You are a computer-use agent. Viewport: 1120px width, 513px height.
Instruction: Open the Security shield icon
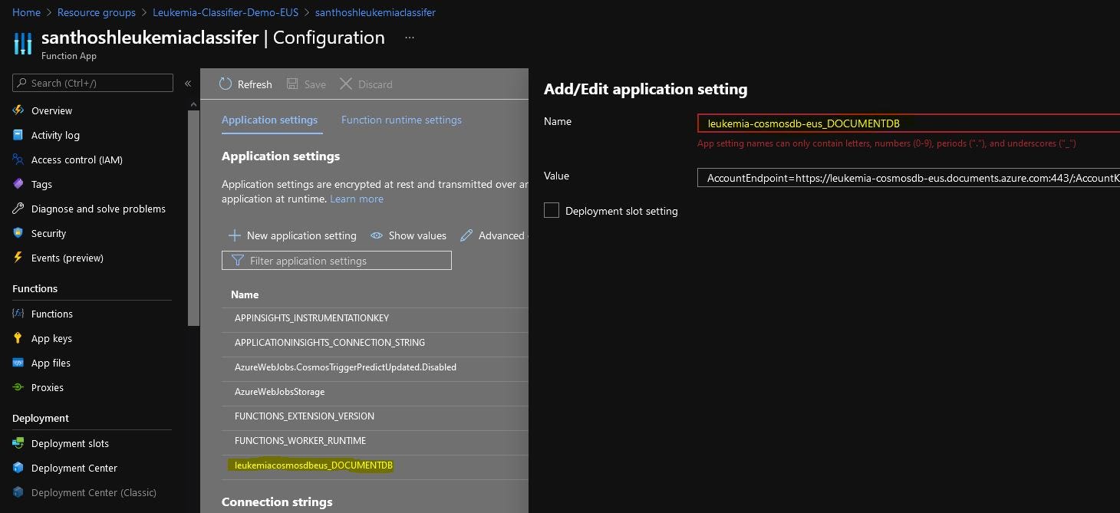click(18, 233)
